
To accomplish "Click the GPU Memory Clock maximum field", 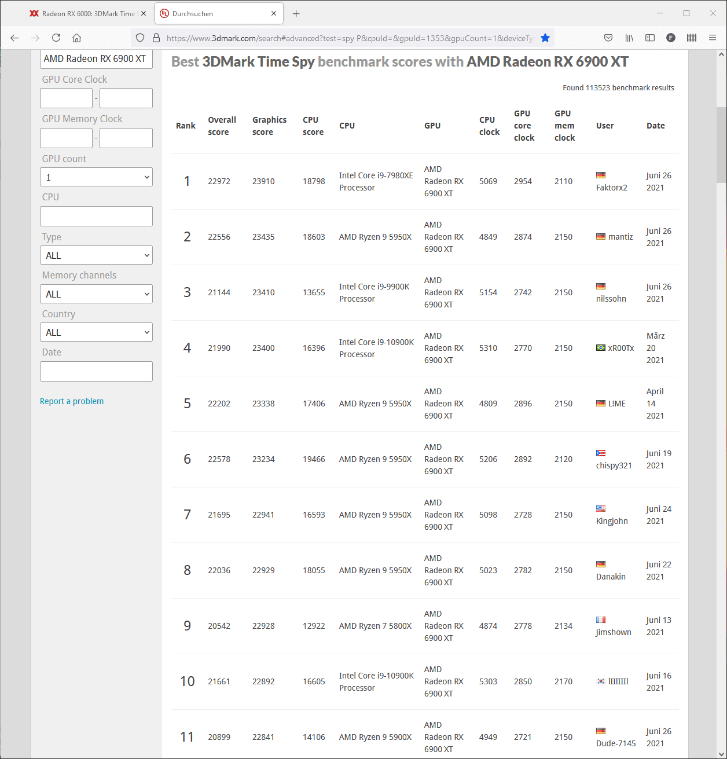I will (126, 138).
